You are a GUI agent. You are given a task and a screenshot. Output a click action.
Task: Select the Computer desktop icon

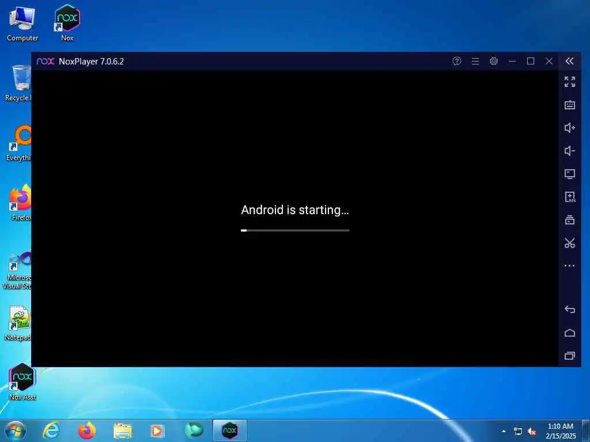(22, 23)
